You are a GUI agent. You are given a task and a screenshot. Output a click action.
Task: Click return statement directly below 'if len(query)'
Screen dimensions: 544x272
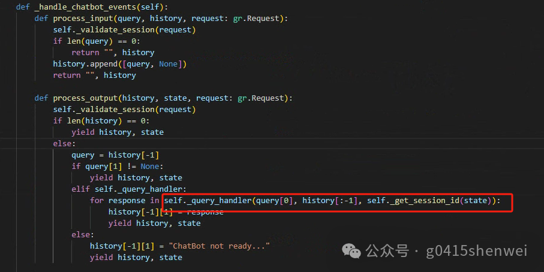coord(113,53)
